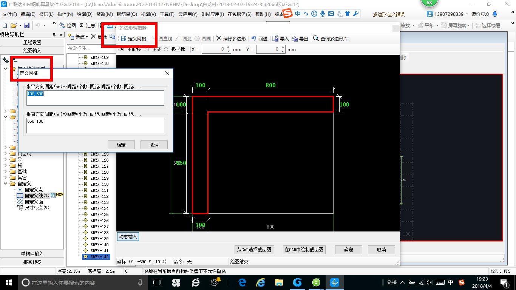Image resolution: width=516 pixels, height=290 pixels.
Task: Click 取消 at bottom of polygon editor
Action: click(382, 250)
